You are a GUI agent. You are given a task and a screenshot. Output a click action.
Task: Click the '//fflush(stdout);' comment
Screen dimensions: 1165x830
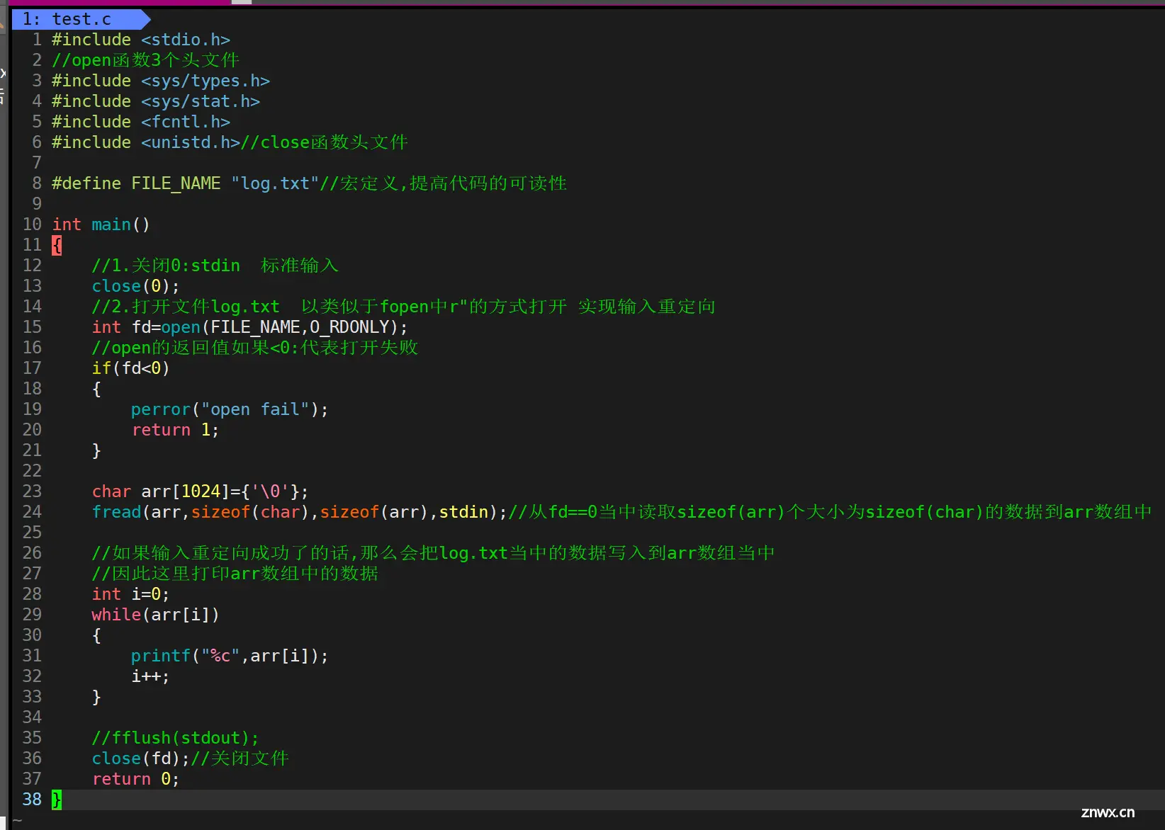(x=176, y=738)
